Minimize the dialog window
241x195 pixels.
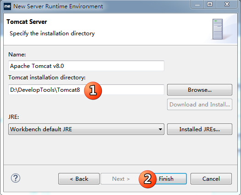[x=197, y=4]
